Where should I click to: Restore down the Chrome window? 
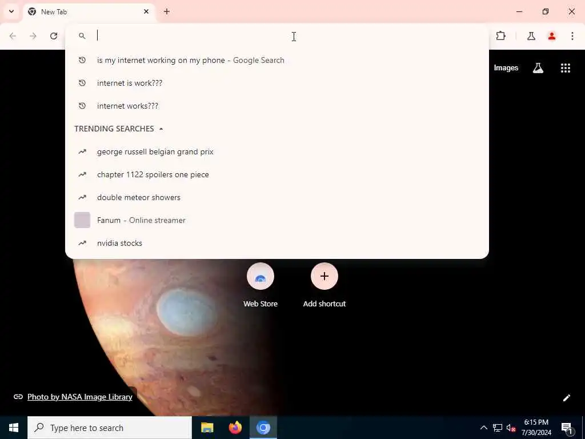pos(546,11)
